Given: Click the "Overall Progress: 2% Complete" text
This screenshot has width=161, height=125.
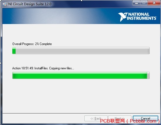Looking at the screenshot, I should pos(32,44).
